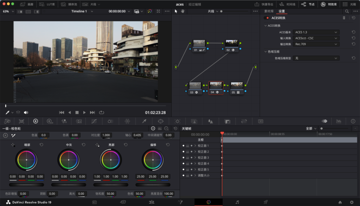Toggle the ACES转换 effect enable switch

[267, 18]
